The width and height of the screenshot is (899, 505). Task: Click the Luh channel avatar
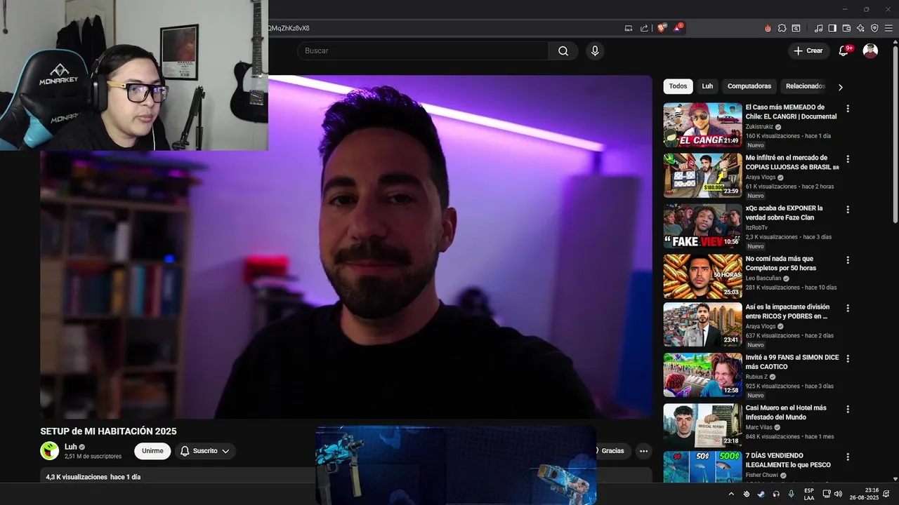(50, 451)
